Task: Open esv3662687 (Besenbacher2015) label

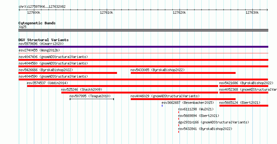Action: (x=188, y=103)
